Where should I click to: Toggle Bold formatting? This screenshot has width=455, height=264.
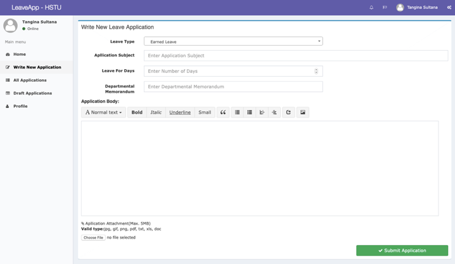coord(137,112)
